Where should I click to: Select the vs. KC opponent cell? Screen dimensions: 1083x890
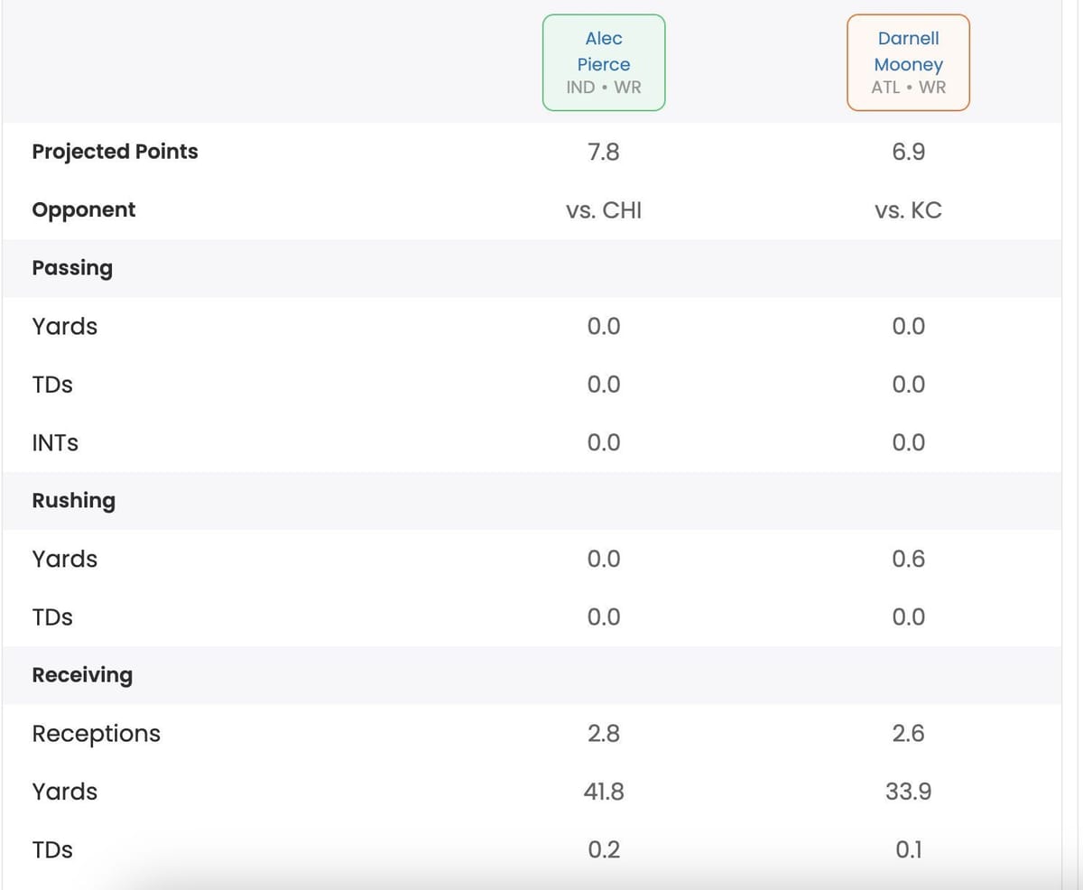[908, 211]
